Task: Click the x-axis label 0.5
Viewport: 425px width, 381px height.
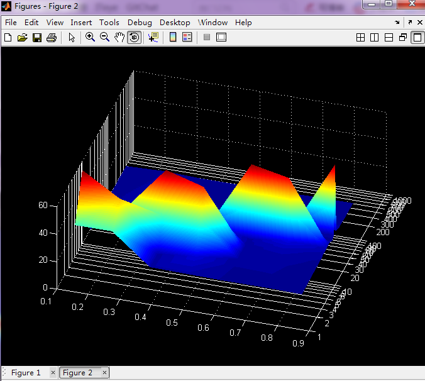Action: click(x=172, y=323)
